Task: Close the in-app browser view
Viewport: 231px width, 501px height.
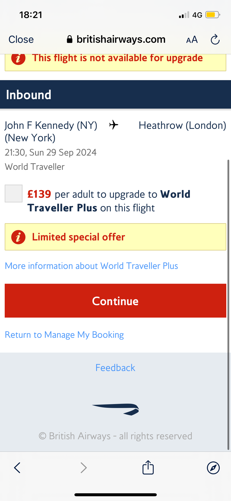Action: tap(21, 39)
